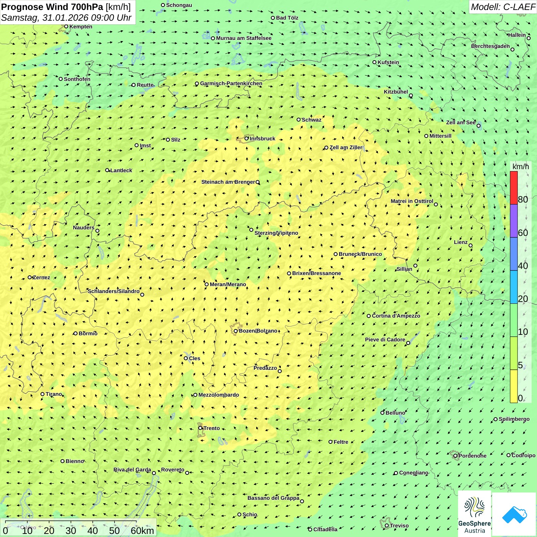Click the Treviso city label
Screen dimensions: 537x537
click(x=399, y=525)
